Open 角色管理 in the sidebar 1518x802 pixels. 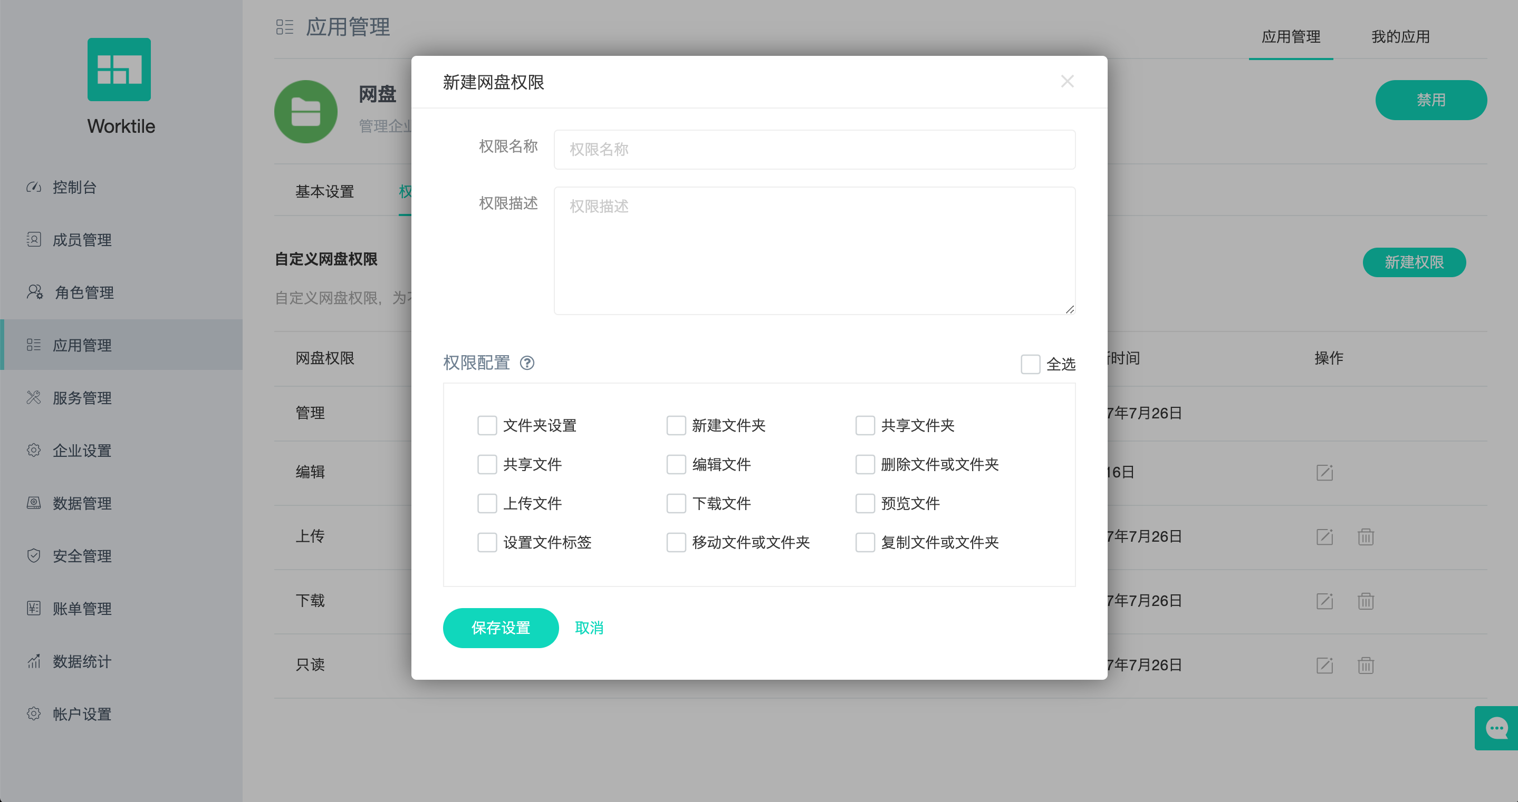point(84,292)
